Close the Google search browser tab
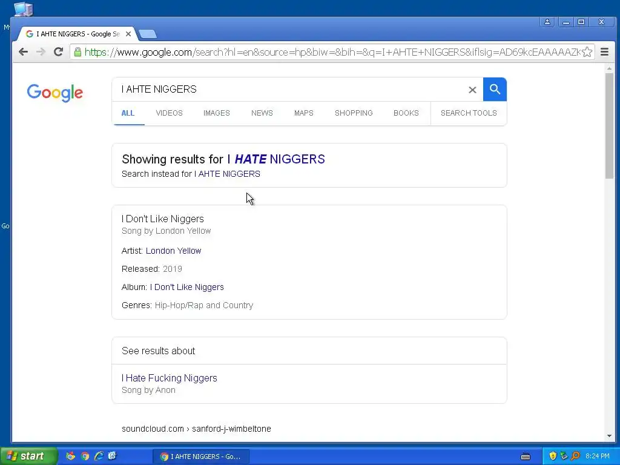The width and height of the screenshot is (620, 465). pos(128,34)
